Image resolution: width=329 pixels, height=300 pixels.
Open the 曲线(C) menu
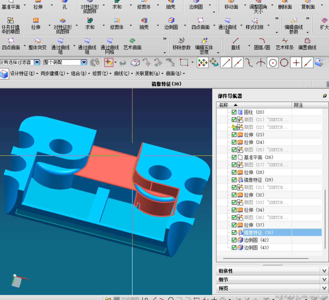coord(124,73)
